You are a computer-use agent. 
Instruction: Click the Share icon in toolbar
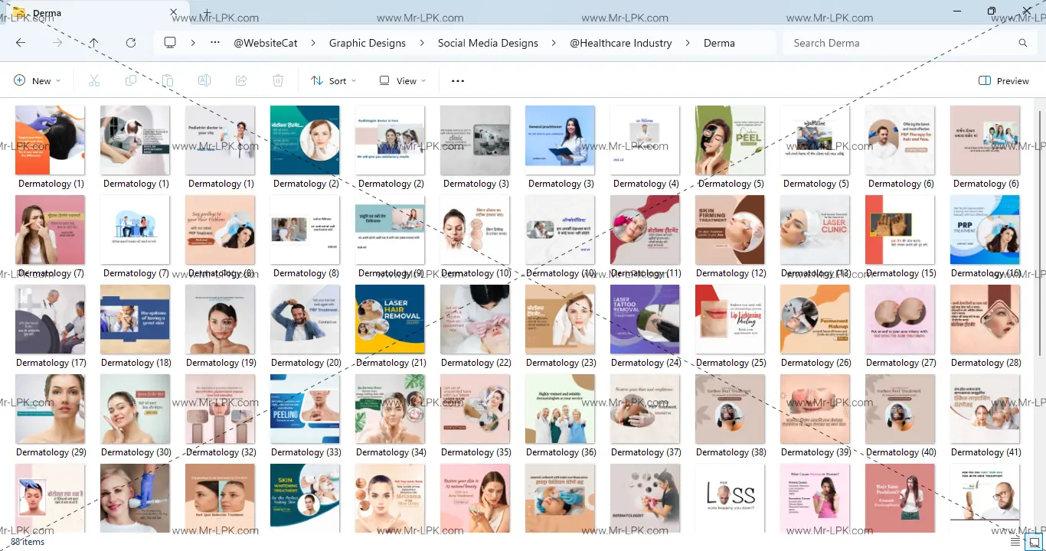tap(241, 80)
